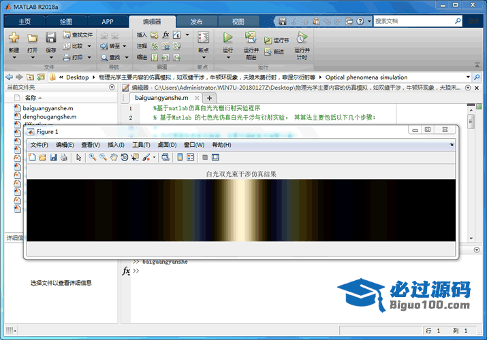487x340 pixels.
Task: Open Figure 1 Tools (工具) menu
Action: coord(141,145)
